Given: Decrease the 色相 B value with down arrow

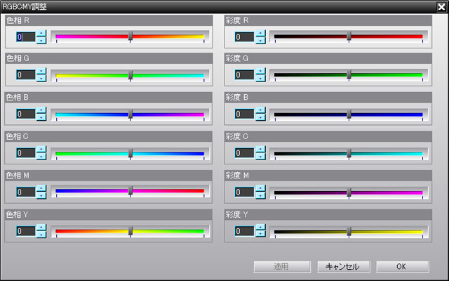Looking at the screenshot, I should [x=41, y=117].
